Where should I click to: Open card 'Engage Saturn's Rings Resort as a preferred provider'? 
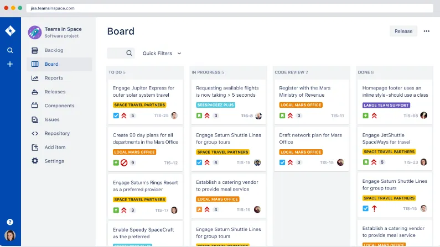pos(146,196)
